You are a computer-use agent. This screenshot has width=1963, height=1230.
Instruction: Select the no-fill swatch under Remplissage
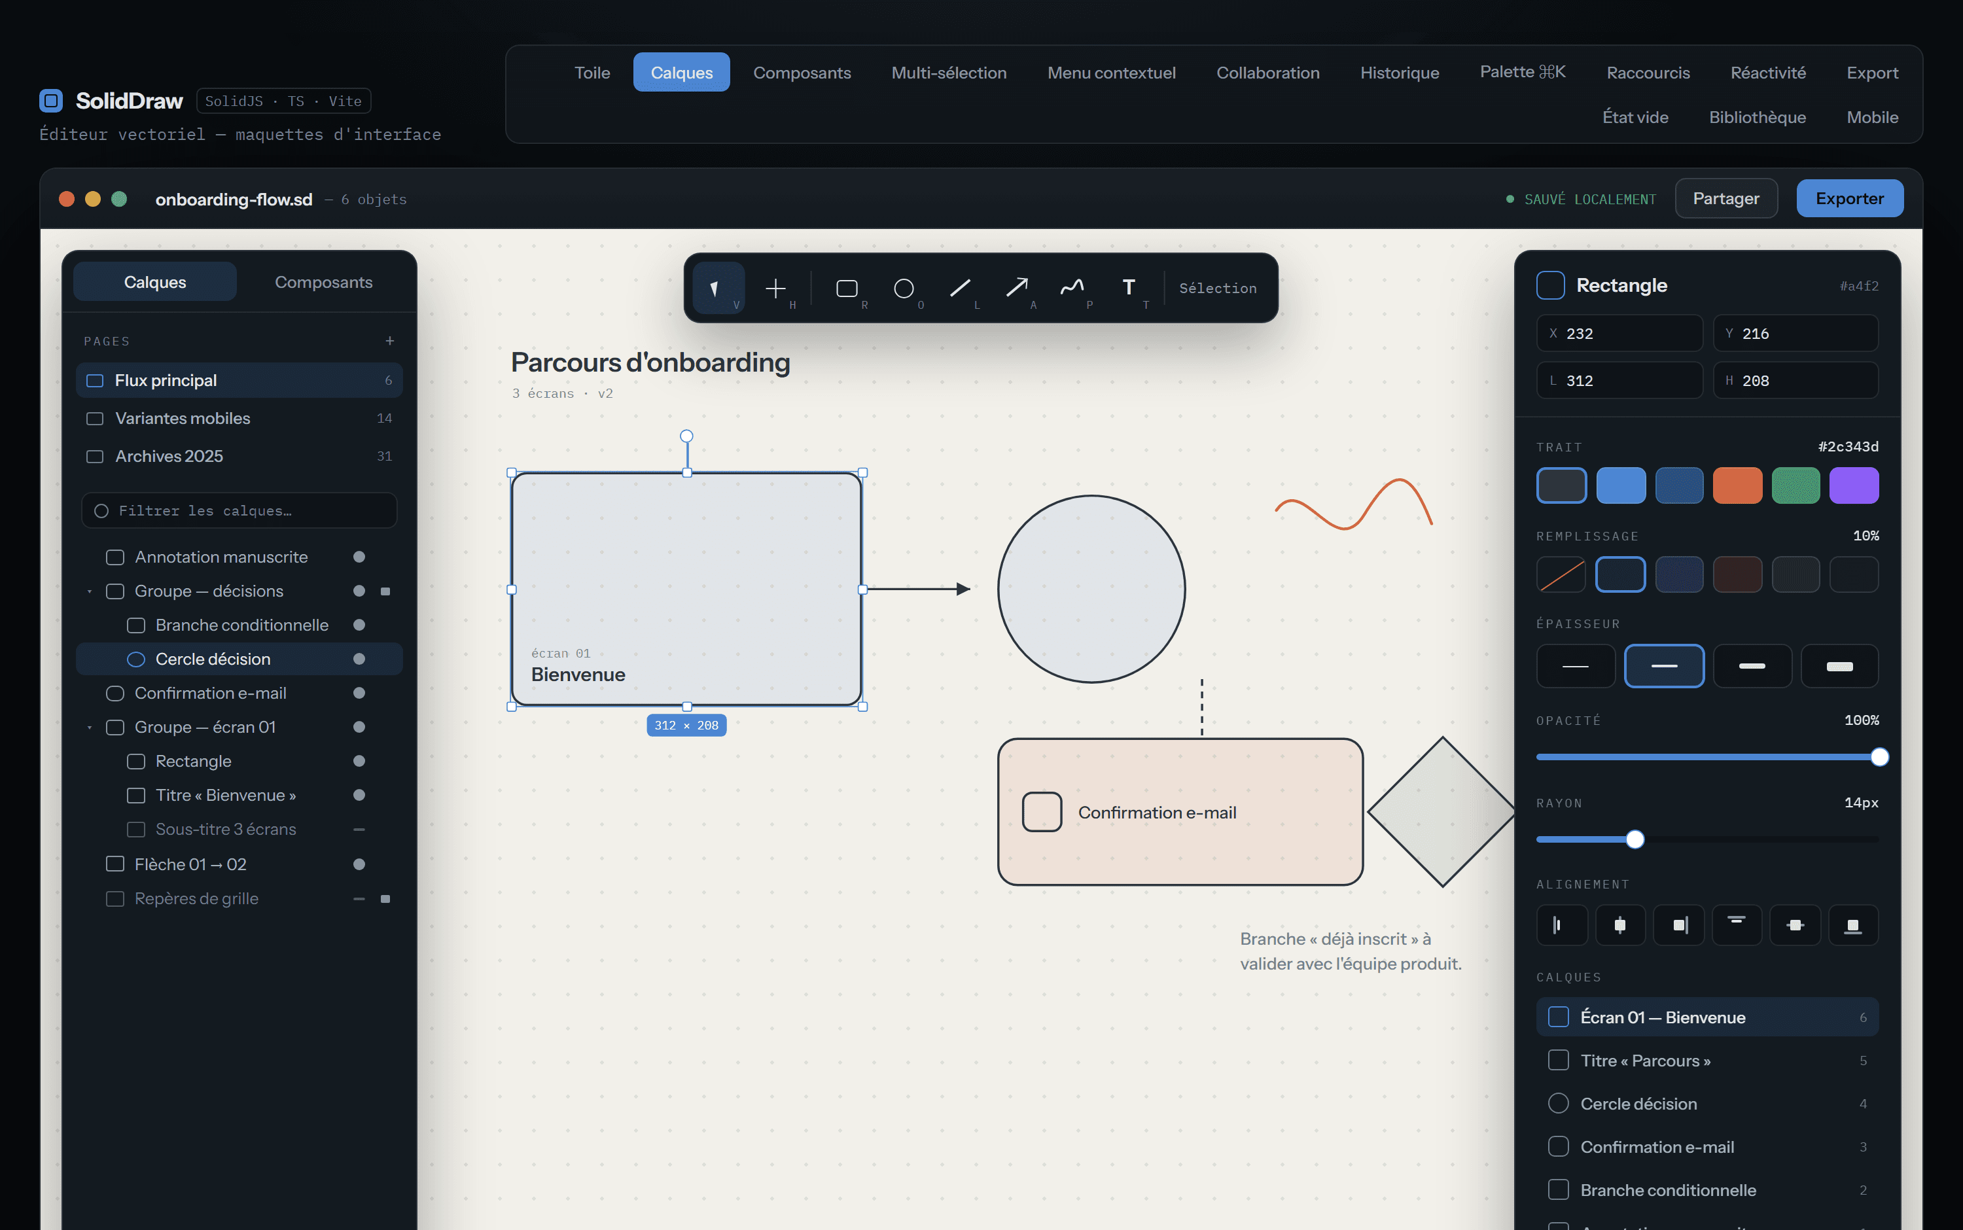click(1561, 574)
